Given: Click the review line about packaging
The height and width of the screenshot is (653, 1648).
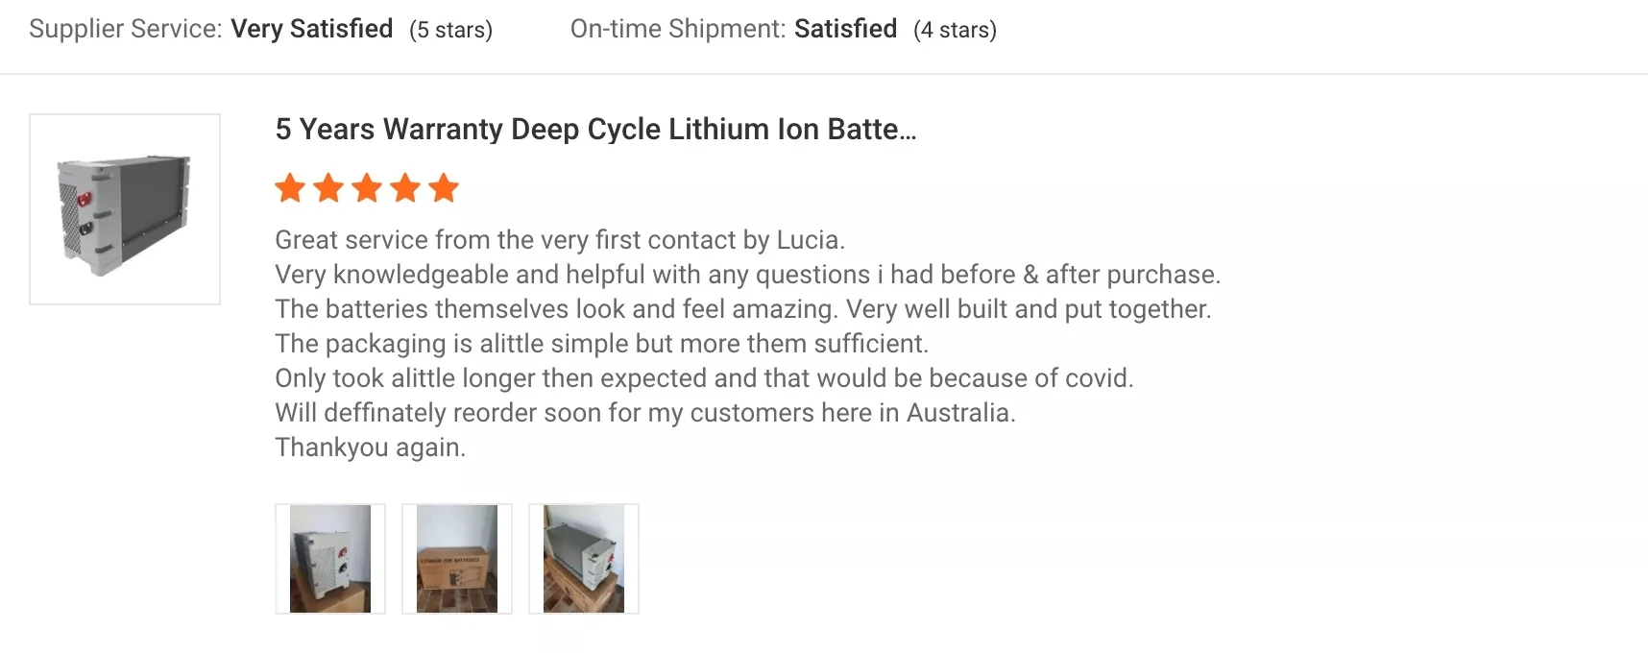Looking at the screenshot, I should (x=601, y=344).
